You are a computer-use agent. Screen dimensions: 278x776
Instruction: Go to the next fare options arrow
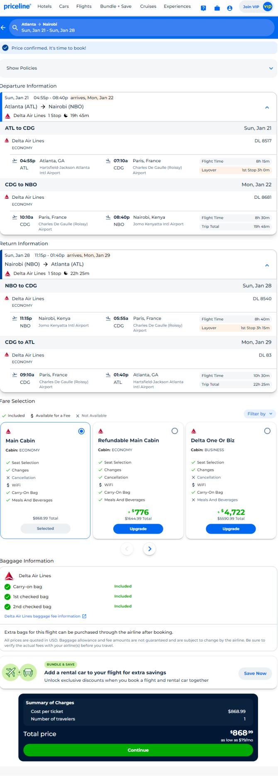(150, 549)
